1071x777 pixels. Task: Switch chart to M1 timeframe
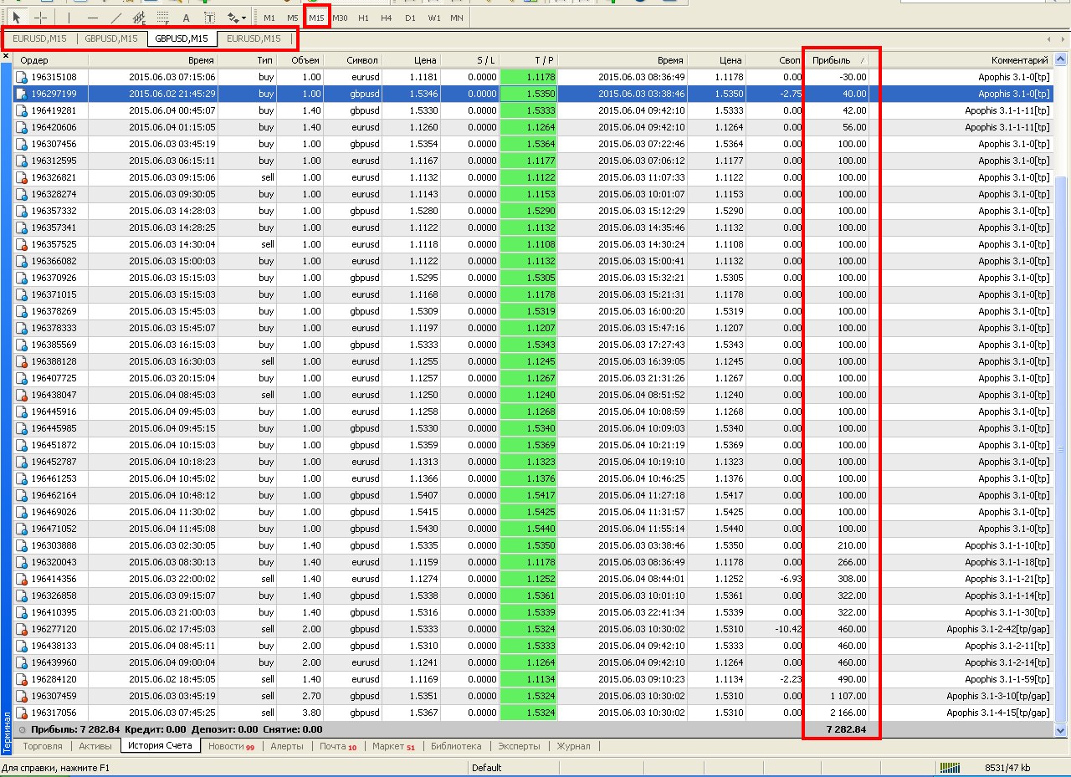tap(269, 18)
